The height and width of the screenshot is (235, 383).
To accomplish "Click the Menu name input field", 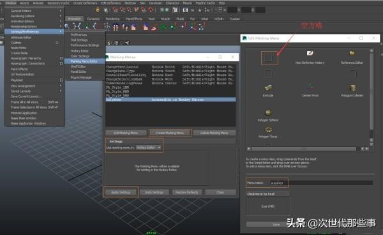I will coord(321,183).
